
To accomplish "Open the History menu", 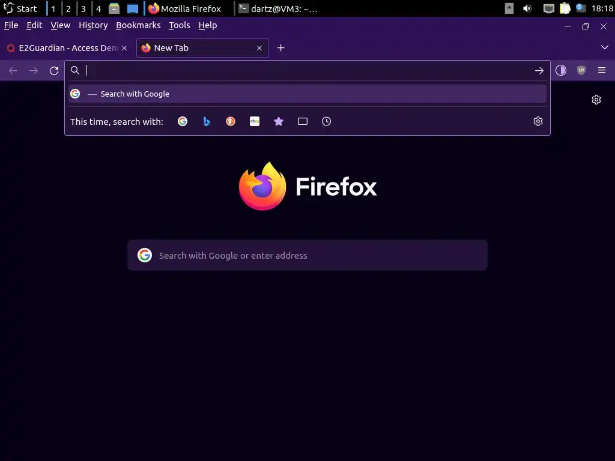I will 93,25.
